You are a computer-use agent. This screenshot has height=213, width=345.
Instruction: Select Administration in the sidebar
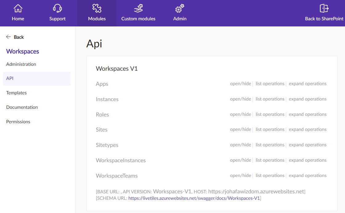tap(21, 64)
